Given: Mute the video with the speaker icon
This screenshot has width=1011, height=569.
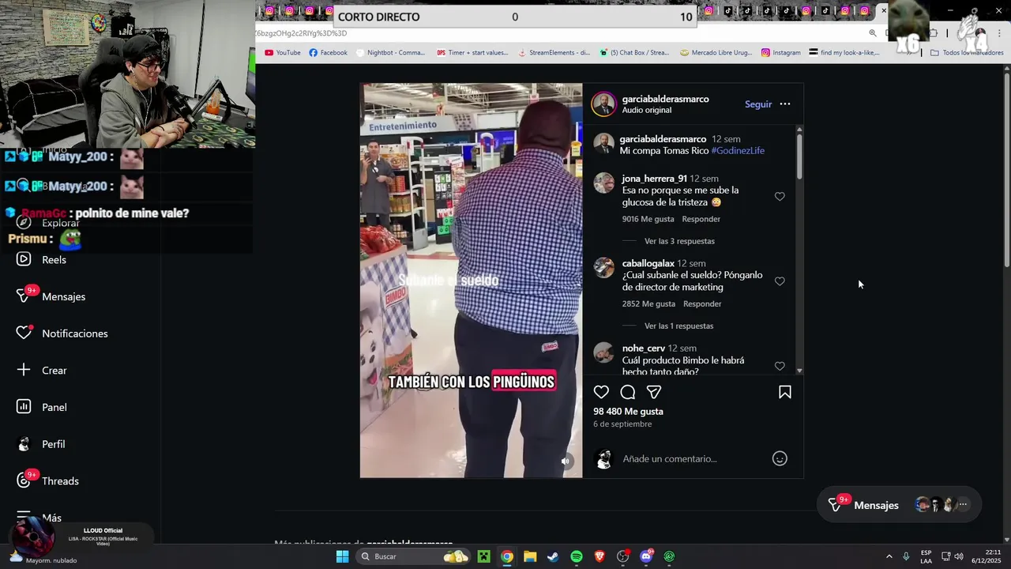Looking at the screenshot, I should (566, 462).
